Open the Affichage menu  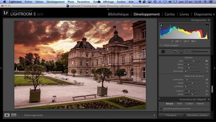pyautogui.click(x=108, y=2)
